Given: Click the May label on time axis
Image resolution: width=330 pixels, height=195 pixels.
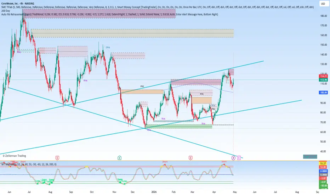Looking at the screenshot, I should 235,192.
